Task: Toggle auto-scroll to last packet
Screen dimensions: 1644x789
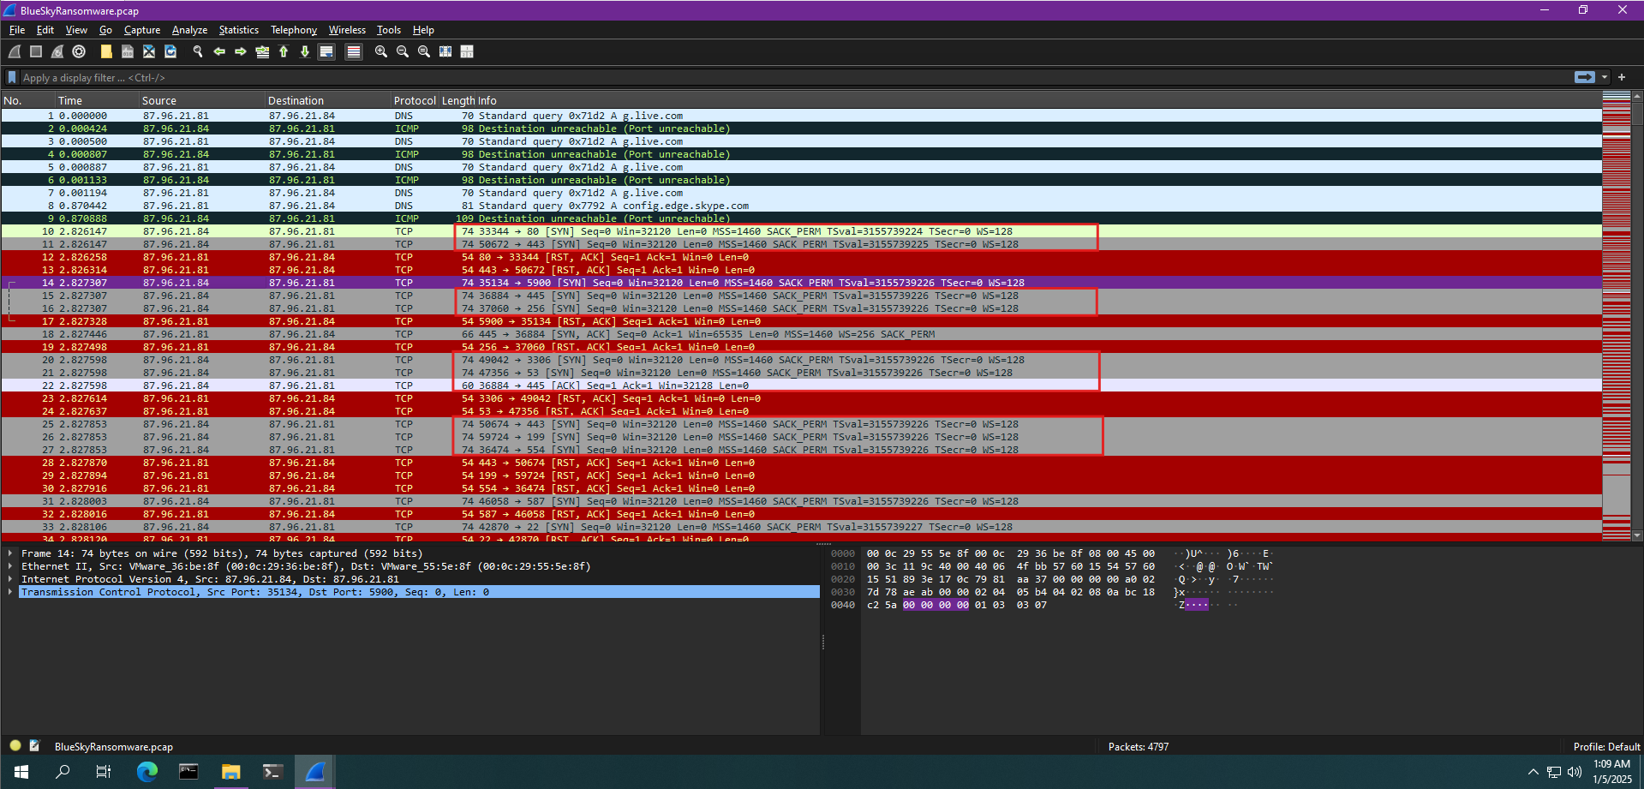Action: click(326, 52)
